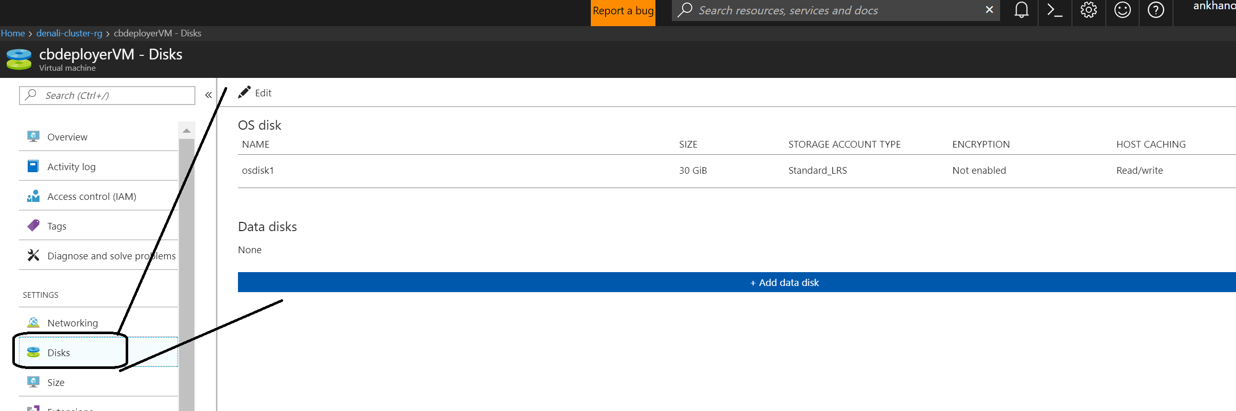This screenshot has width=1236, height=411.
Task: Click the SIZE column header
Action: pos(688,144)
